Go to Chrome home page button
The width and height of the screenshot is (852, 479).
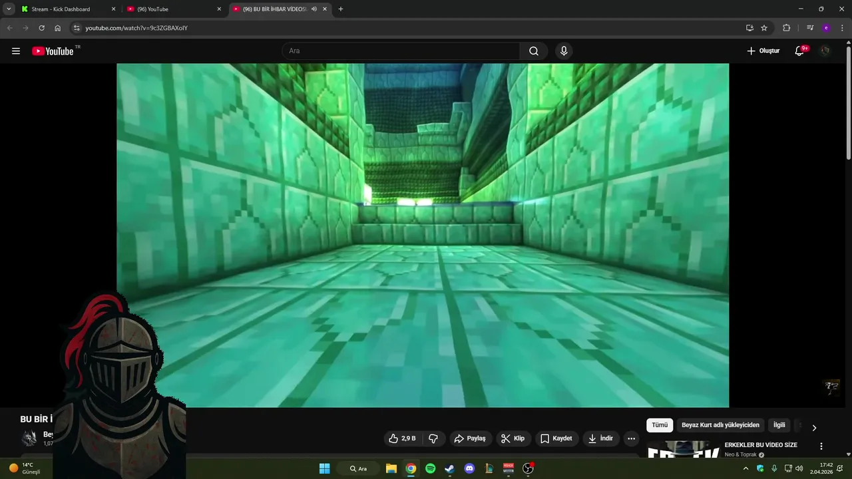click(x=58, y=28)
